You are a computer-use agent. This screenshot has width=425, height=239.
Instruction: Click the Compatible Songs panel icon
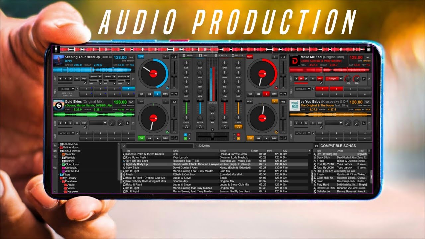tap(317, 146)
